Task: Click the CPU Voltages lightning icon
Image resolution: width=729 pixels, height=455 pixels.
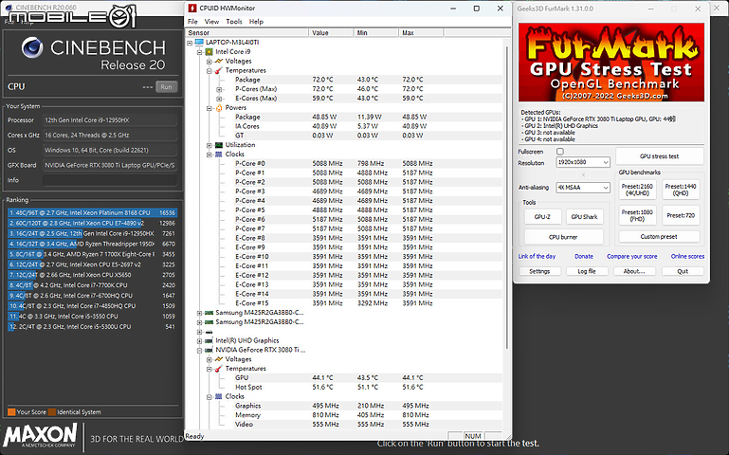Action: 219,61
